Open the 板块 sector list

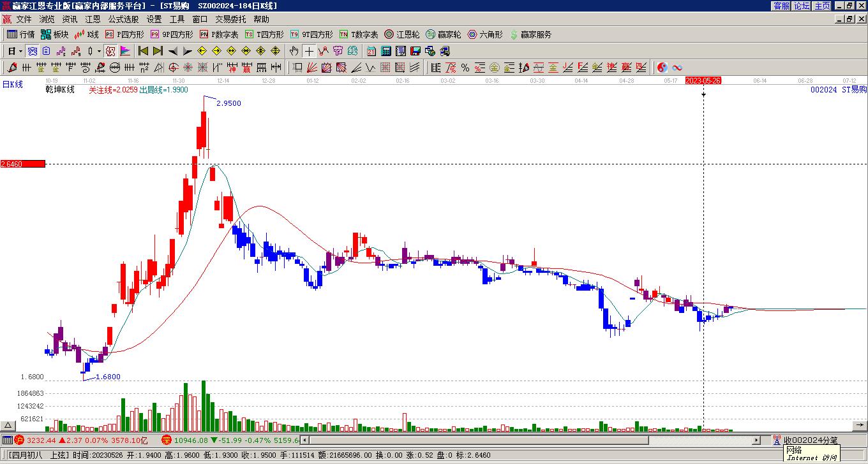point(54,34)
